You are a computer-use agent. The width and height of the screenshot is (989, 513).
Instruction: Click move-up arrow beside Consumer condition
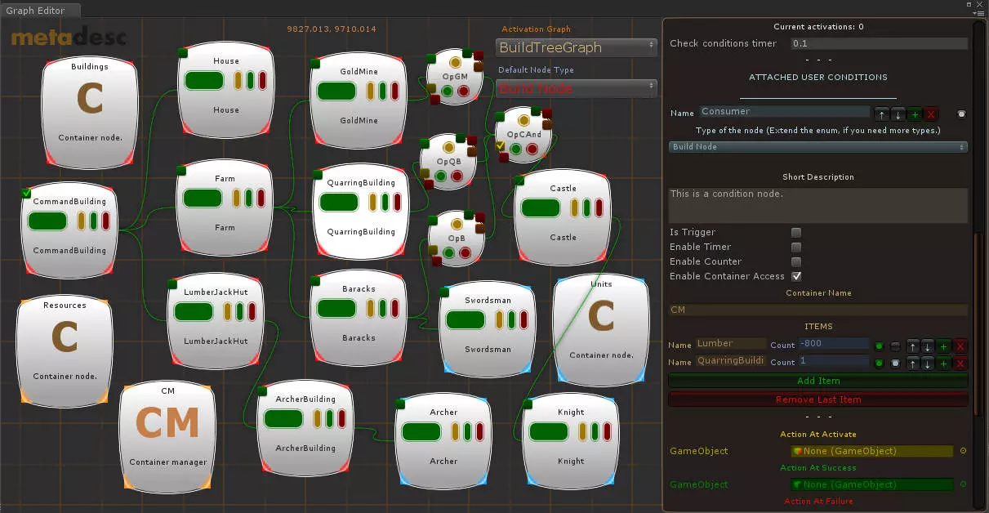click(x=881, y=114)
